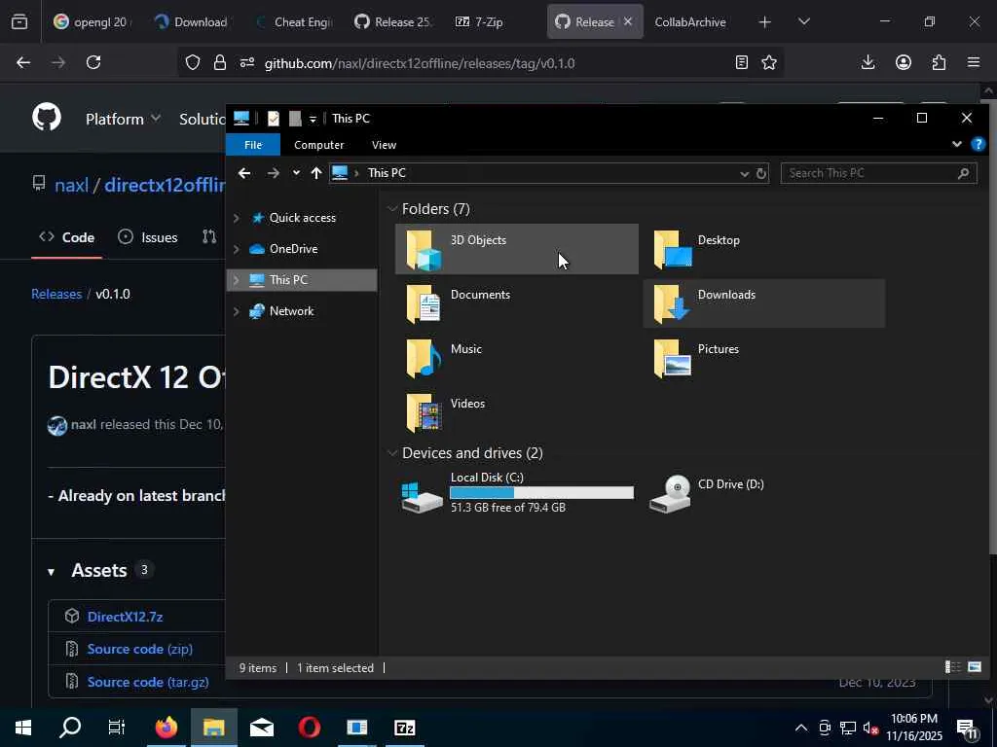Open Mail app from the taskbar
The width and height of the screenshot is (997, 747).
tap(262, 728)
